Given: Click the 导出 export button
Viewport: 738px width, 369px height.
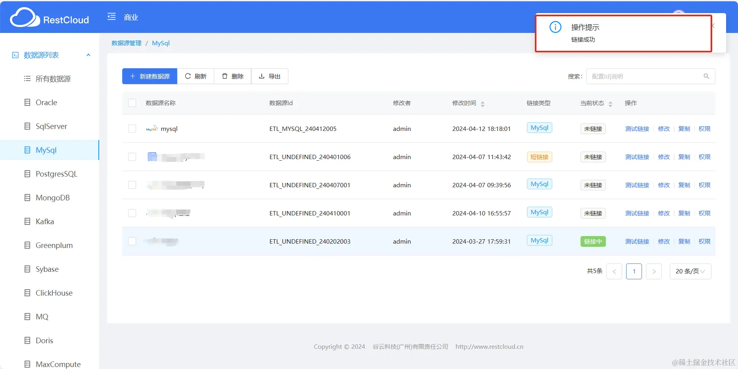Looking at the screenshot, I should click(269, 76).
